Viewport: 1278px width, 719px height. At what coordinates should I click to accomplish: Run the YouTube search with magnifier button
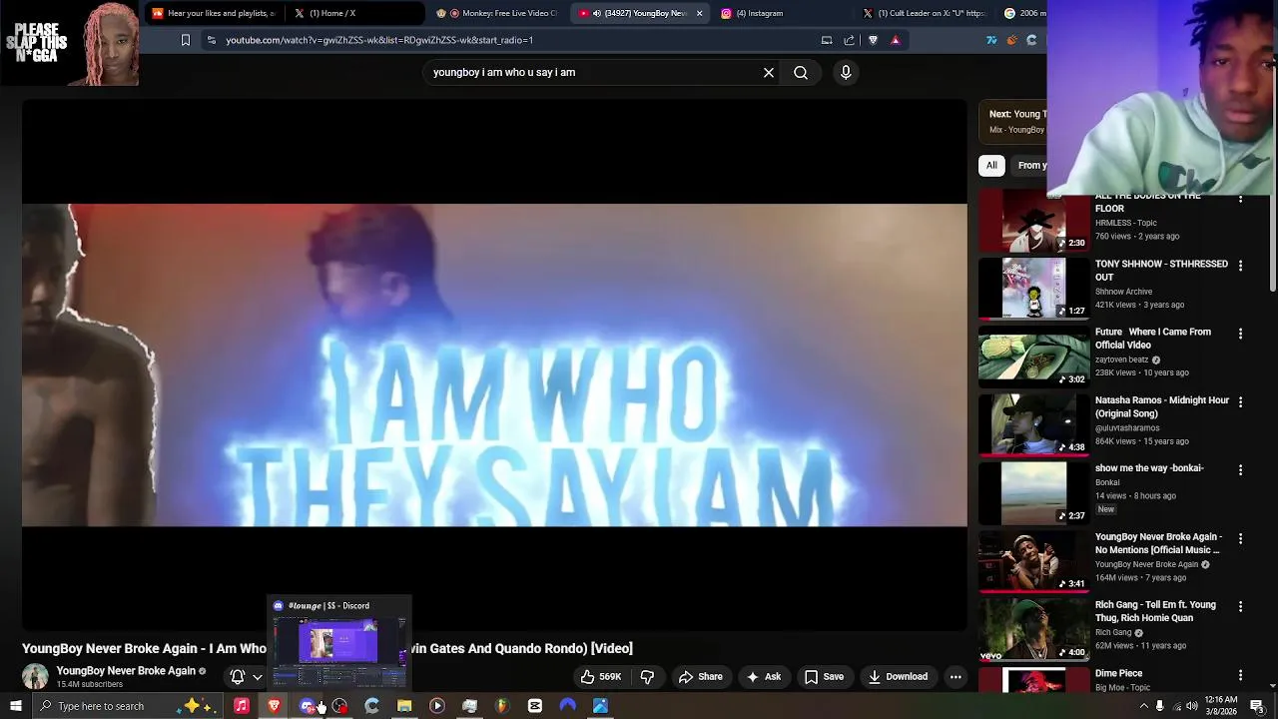[801, 72]
